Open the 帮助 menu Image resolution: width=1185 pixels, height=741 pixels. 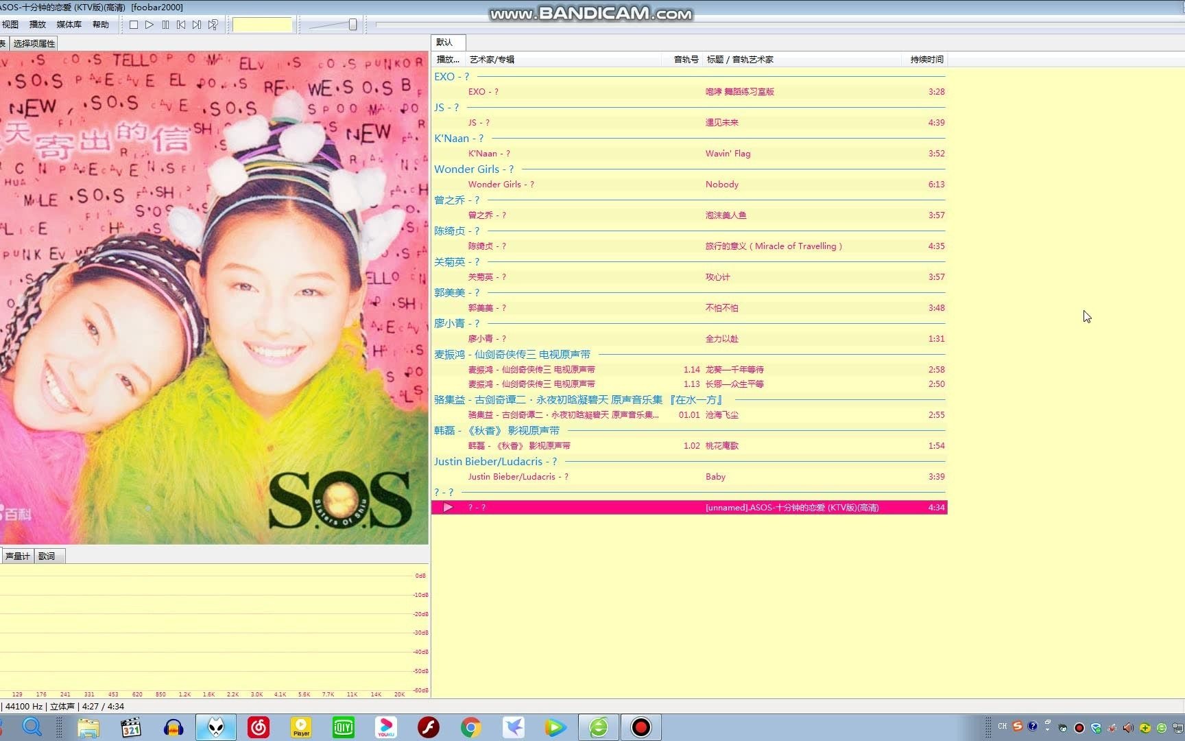[101, 25]
